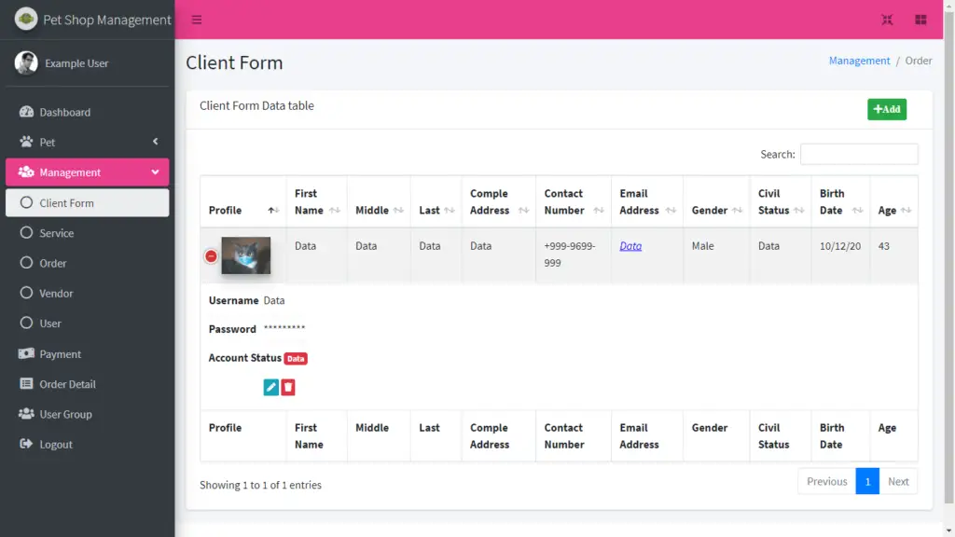
Task: Select Service from the Management submenu
Action: coord(62,233)
